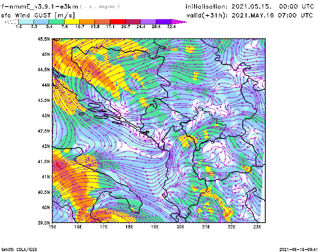Click the '20E' longitude label
The image size is (327, 252).
coord(180,227)
